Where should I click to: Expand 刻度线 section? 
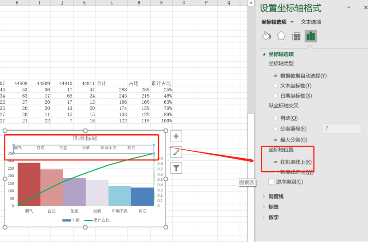point(264,196)
